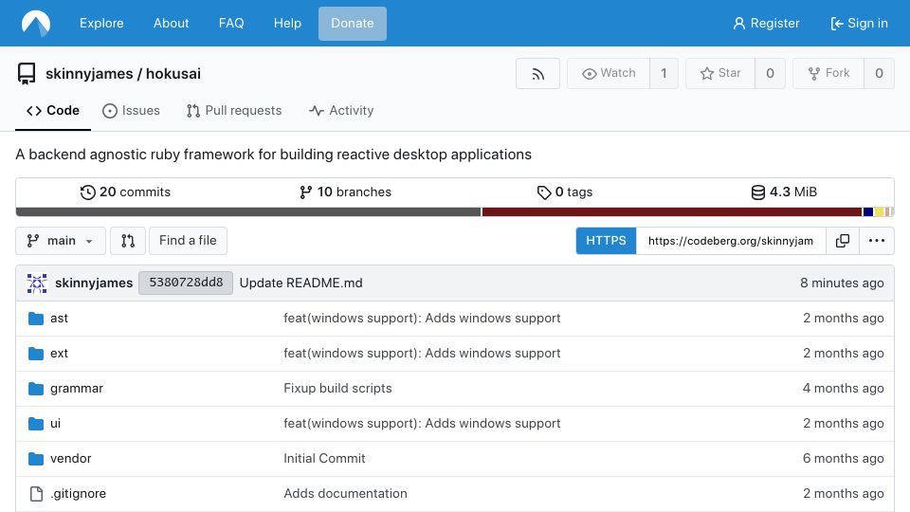
Task: Click the Find a file button
Action: click(188, 241)
